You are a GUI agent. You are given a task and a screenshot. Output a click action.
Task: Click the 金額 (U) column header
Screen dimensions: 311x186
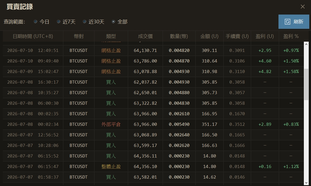209,36
